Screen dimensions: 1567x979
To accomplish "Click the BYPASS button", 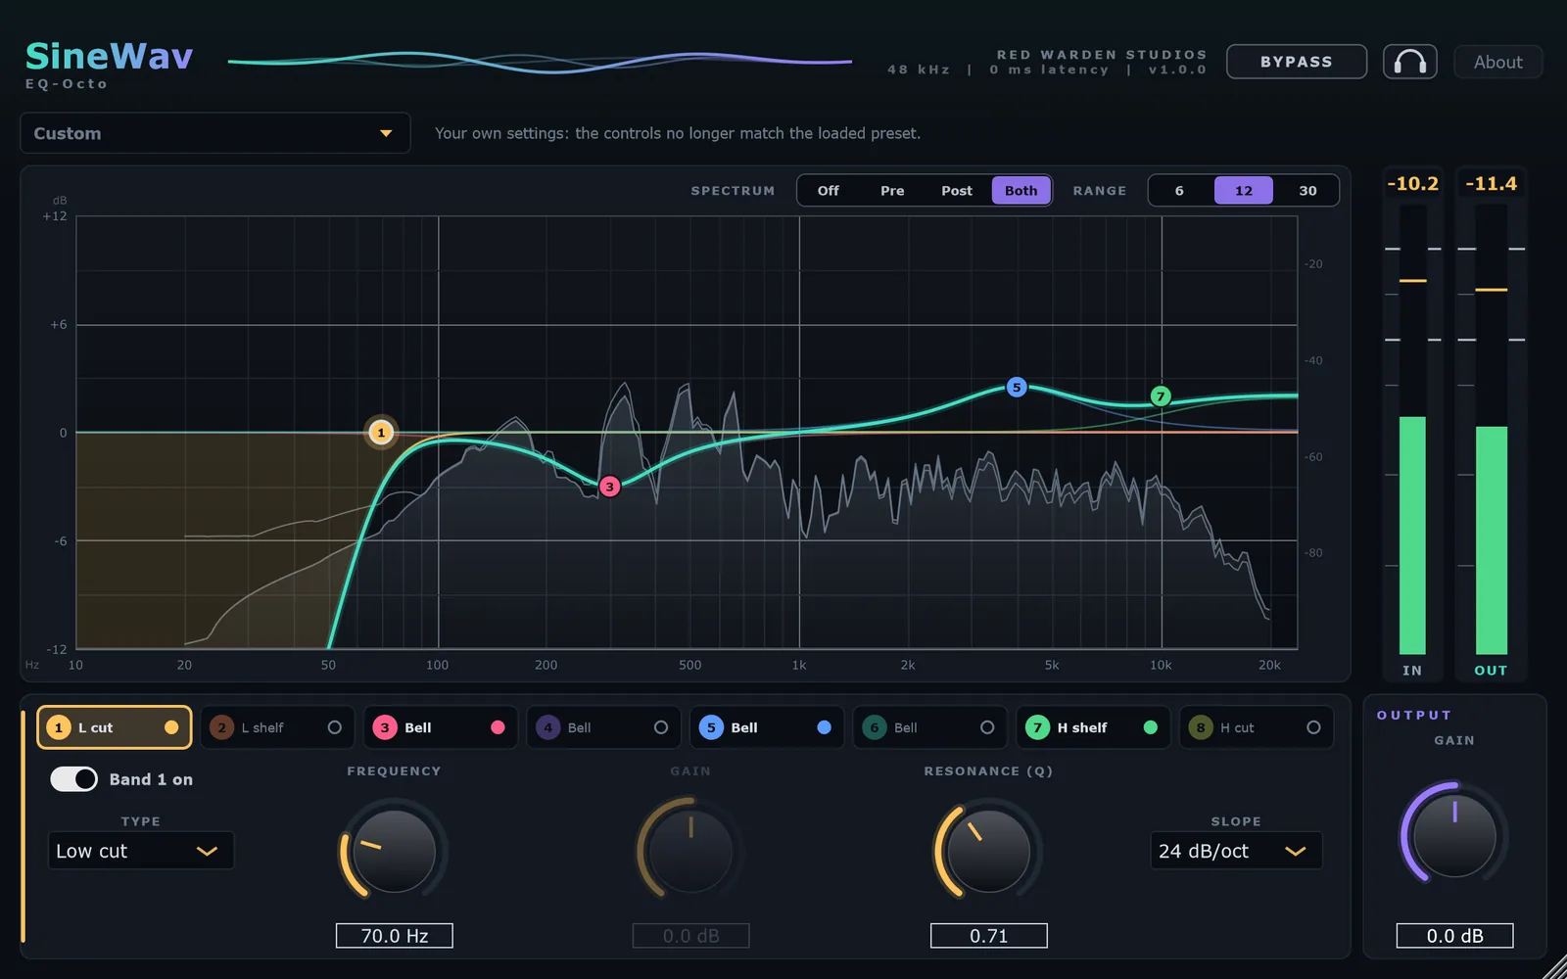I will [x=1297, y=62].
